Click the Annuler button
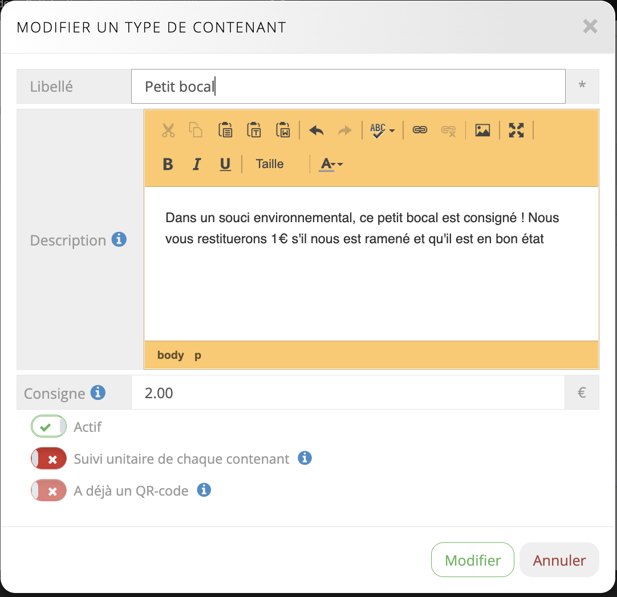 tap(559, 560)
